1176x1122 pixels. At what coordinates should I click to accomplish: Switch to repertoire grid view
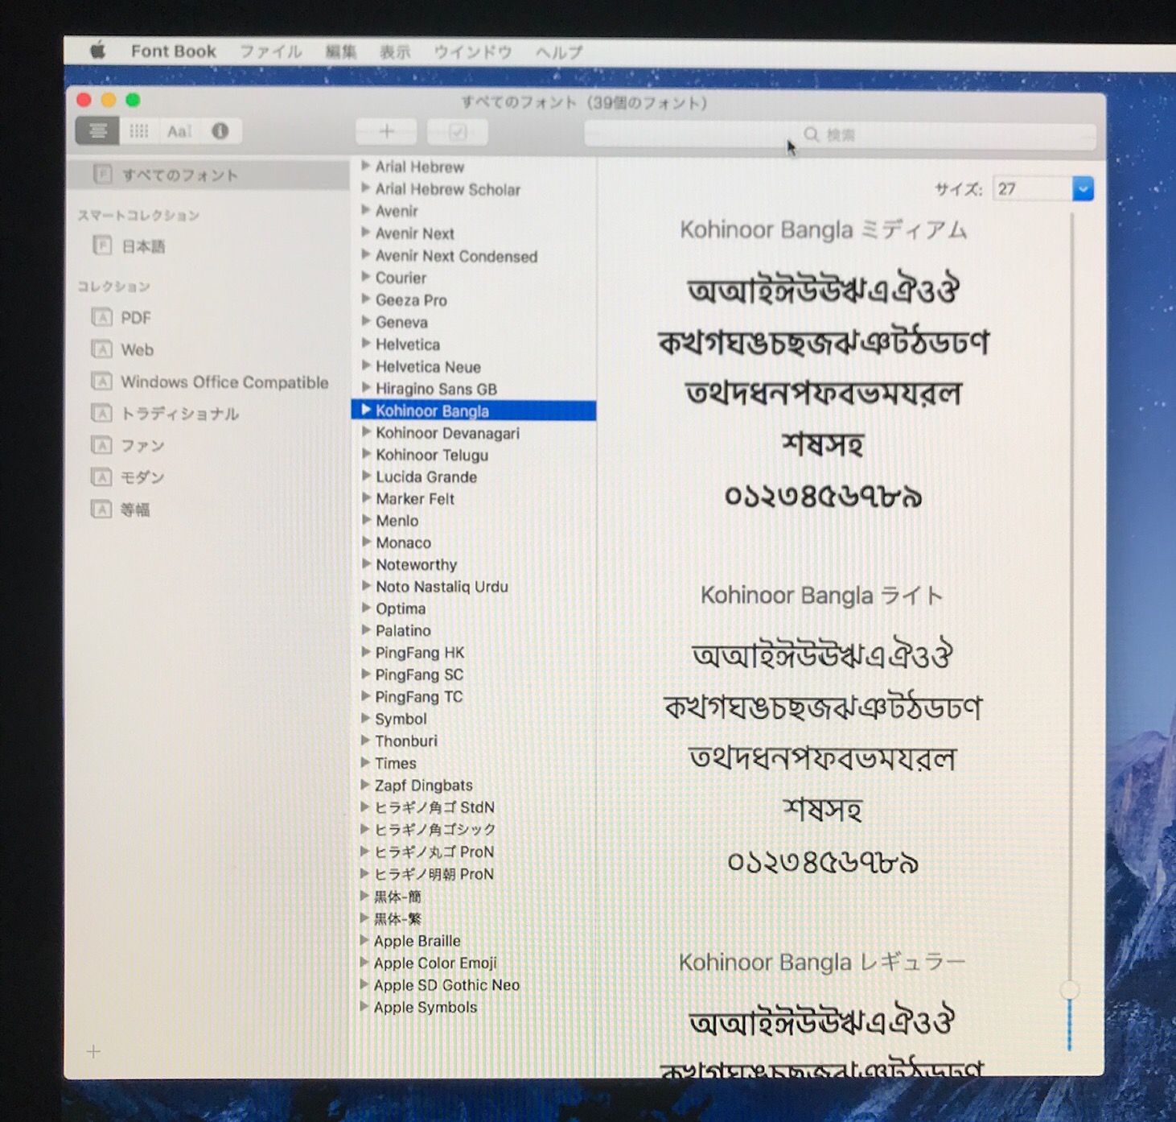[139, 131]
